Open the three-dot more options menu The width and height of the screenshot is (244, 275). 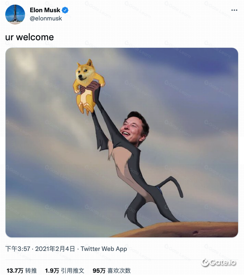234,10
